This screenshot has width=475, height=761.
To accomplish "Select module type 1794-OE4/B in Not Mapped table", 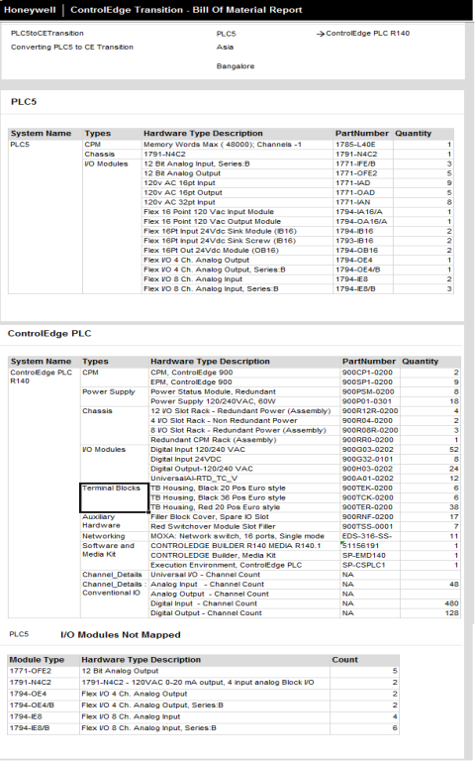I will click(x=32, y=706).
